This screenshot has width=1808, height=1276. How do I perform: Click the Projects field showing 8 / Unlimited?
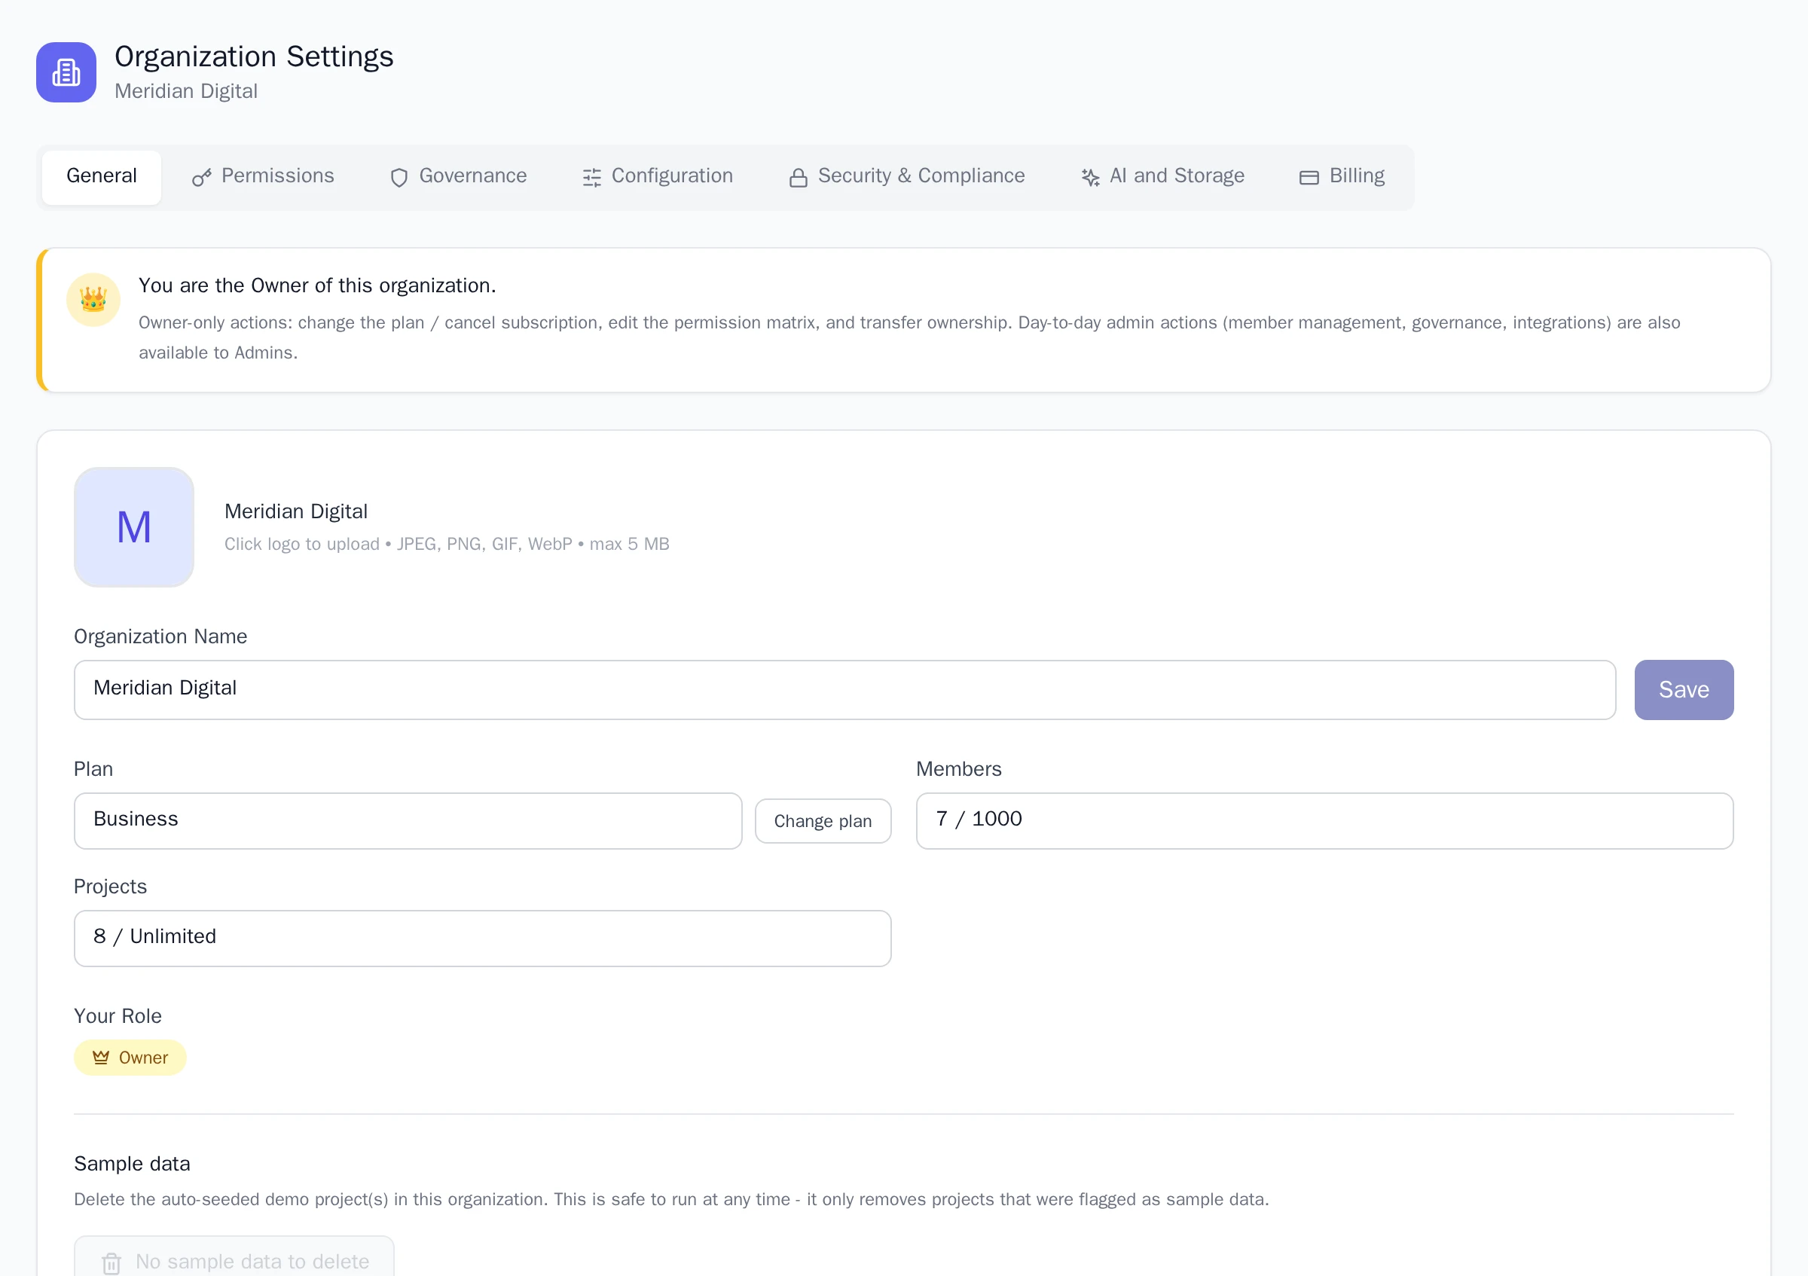[483, 939]
